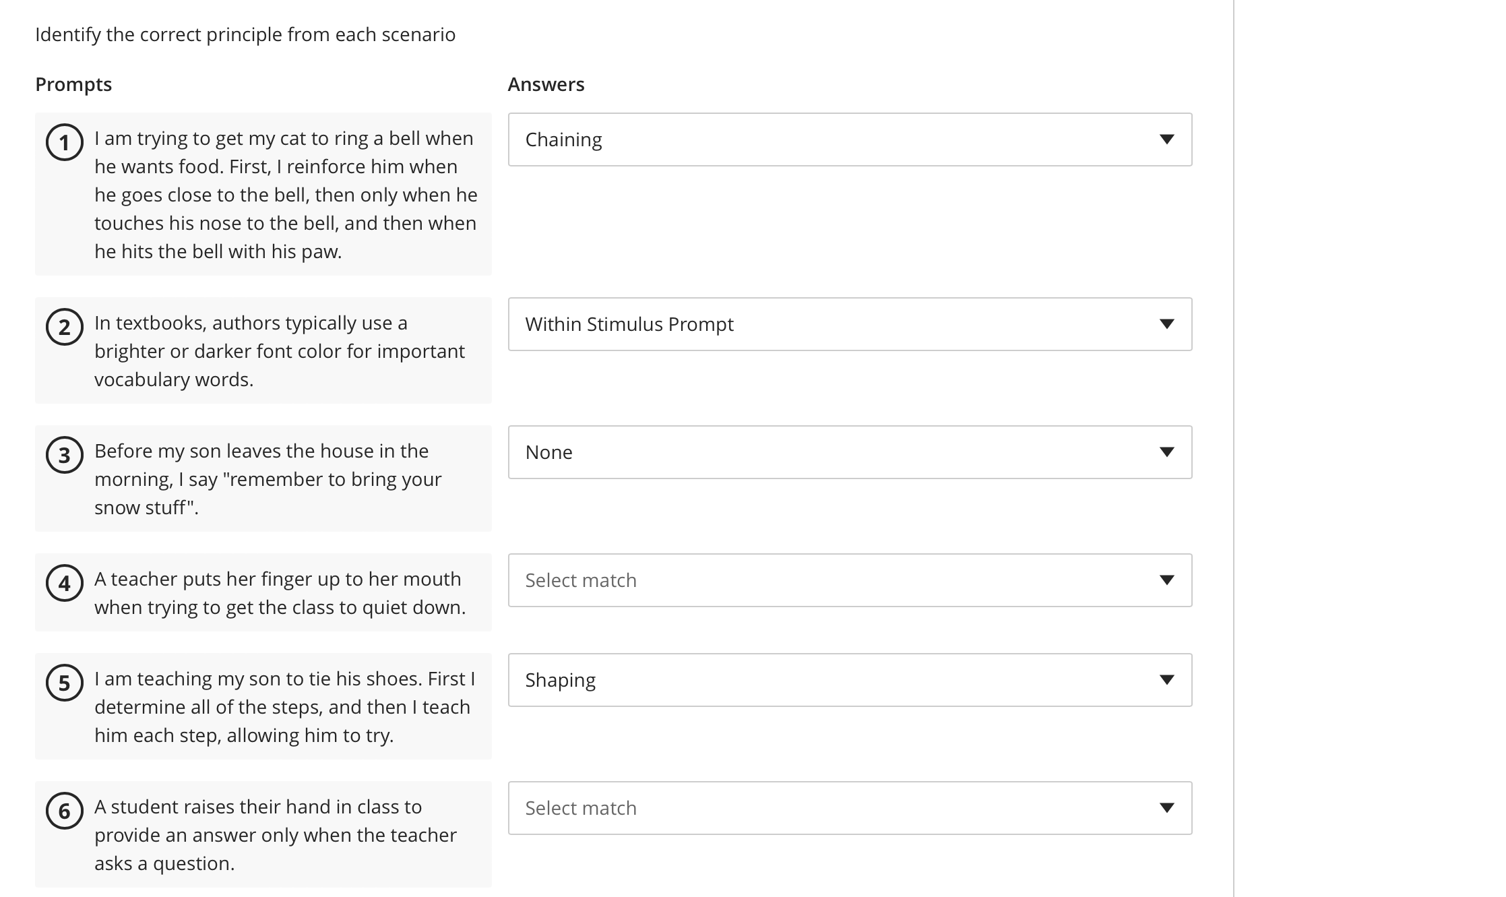
Task: Click the number 5 circle badge
Action: coord(65,683)
